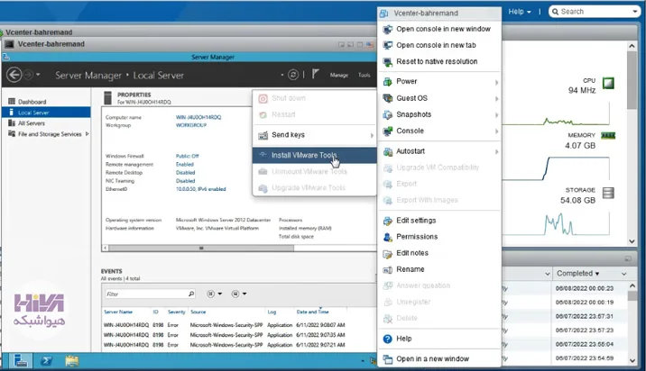Launch PowerShell from guest taskbar
The width and height of the screenshot is (646, 371).
coord(46,361)
